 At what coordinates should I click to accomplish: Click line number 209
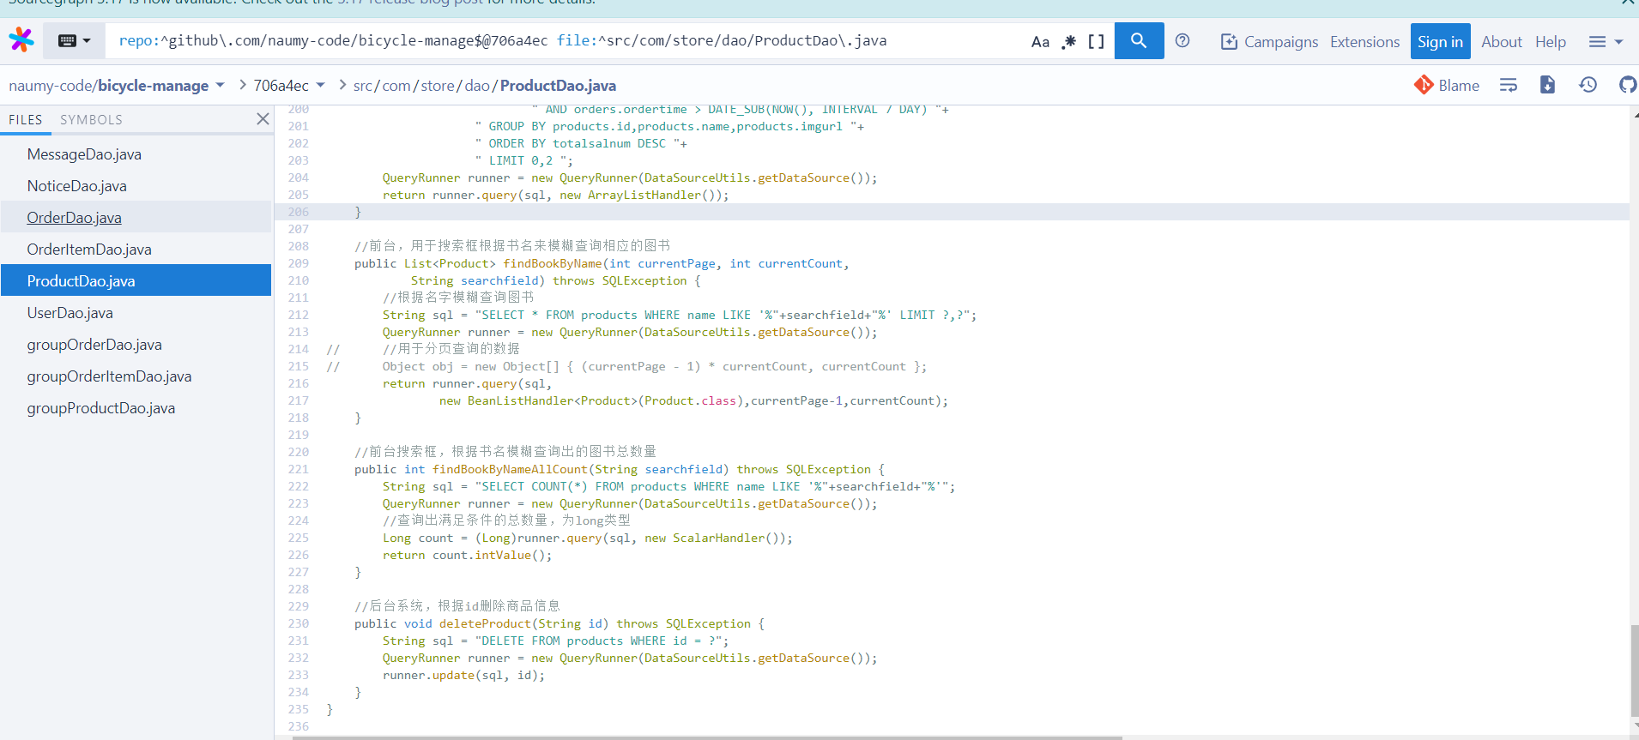click(299, 263)
